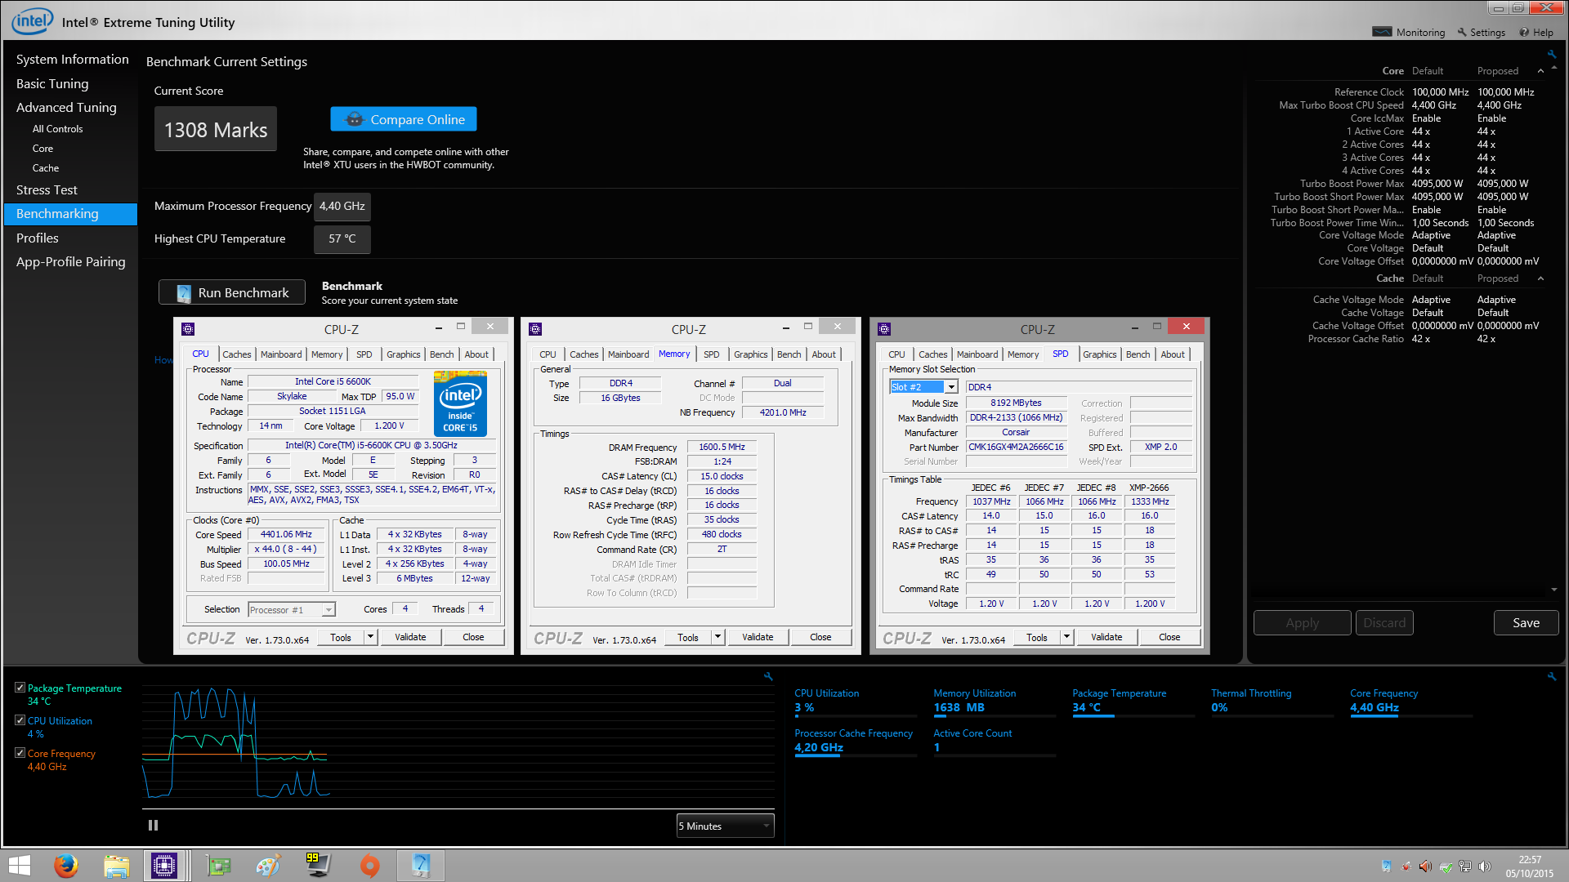Image resolution: width=1569 pixels, height=882 pixels.
Task: Click the Compare Online HWBOT robot icon
Action: [x=354, y=119]
